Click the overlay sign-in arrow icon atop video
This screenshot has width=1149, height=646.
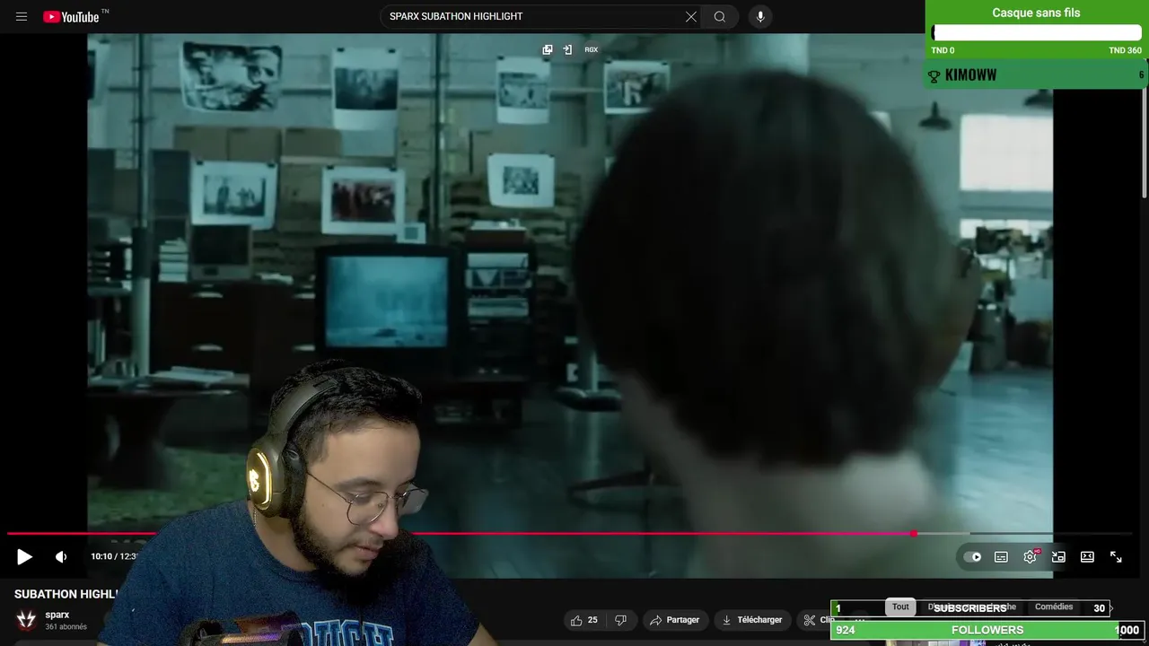click(x=567, y=50)
